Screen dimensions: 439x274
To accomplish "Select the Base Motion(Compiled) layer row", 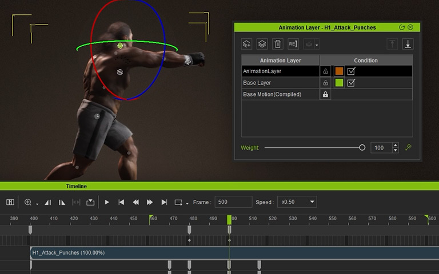I will point(280,94).
